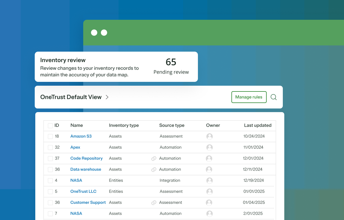Click the Manage rules button
The height and width of the screenshot is (220, 344).
[x=249, y=97]
